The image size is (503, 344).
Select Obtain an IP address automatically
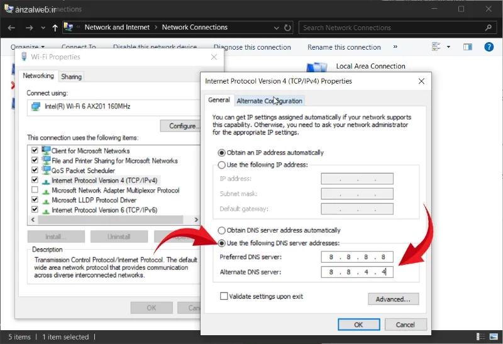pyautogui.click(x=221, y=153)
